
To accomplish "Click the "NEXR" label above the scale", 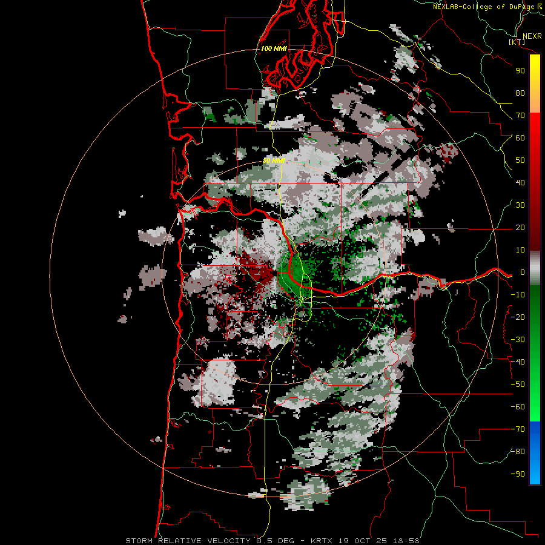I will [532, 36].
